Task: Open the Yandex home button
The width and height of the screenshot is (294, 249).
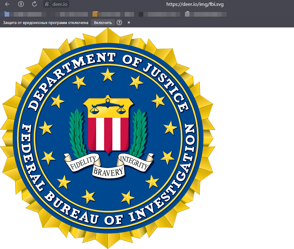Action: [21, 4]
